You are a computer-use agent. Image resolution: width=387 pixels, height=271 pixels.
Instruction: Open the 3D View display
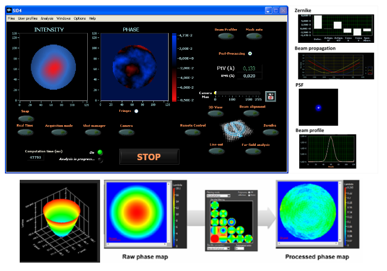(215, 113)
